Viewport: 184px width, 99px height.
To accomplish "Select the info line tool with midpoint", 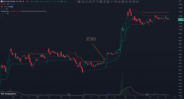I will coord(90,2).
